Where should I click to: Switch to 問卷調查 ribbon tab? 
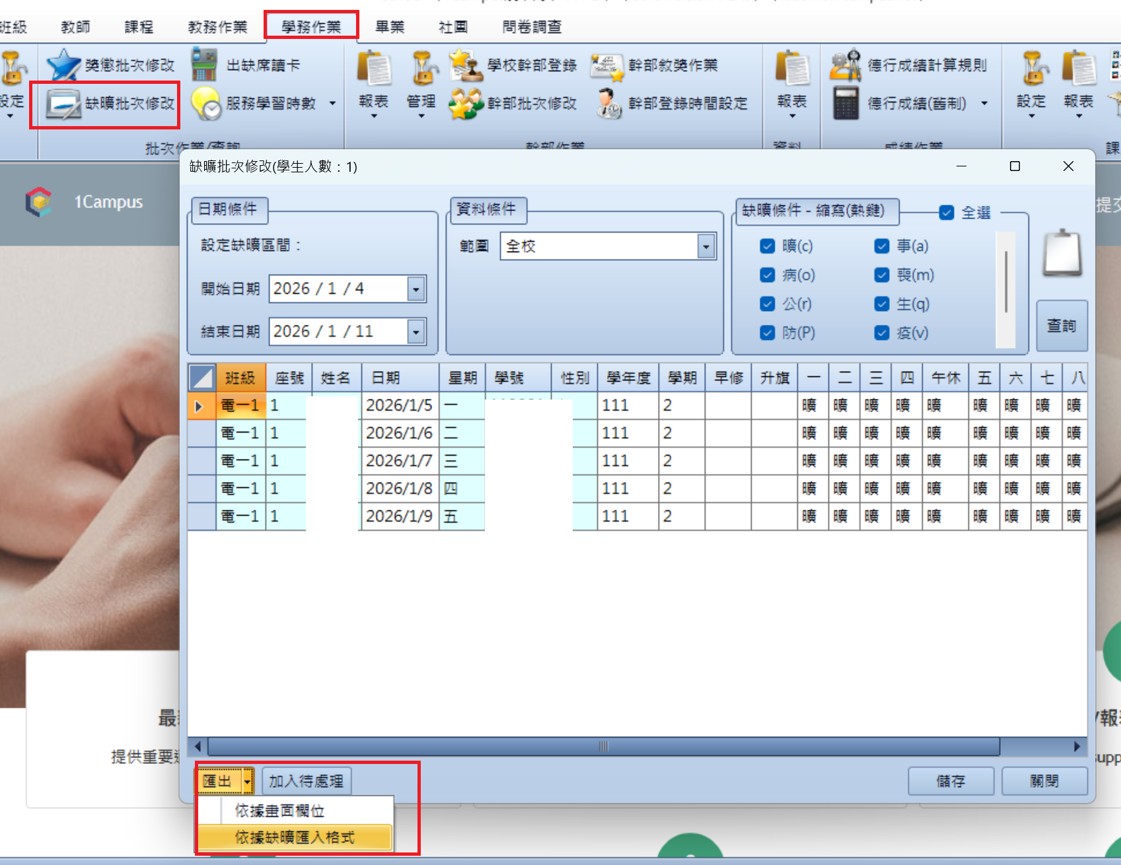pyautogui.click(x=532, y=27)
